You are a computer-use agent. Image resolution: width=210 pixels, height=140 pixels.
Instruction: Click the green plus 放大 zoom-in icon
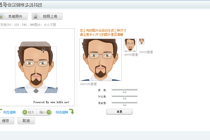[25, 112]
